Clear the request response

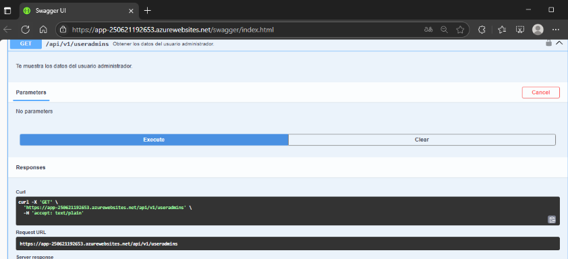point(422,140)
